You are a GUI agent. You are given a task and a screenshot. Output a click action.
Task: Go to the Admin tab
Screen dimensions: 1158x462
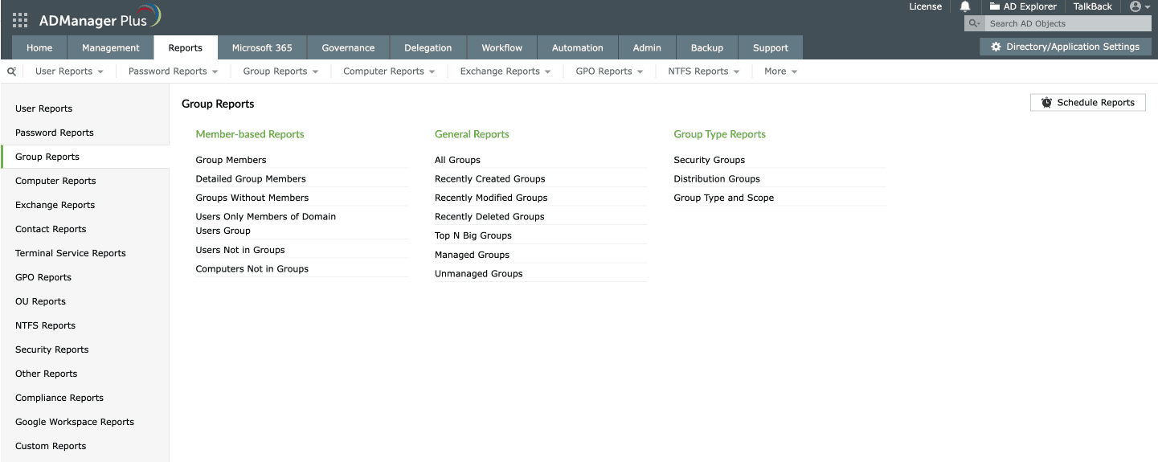click(647, 47)
